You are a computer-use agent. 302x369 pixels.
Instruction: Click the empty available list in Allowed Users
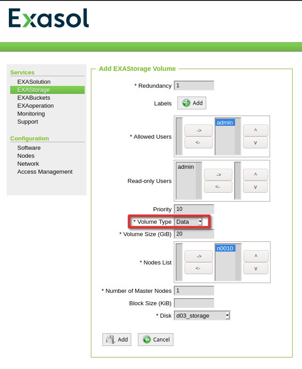click(x=179, y=136)
